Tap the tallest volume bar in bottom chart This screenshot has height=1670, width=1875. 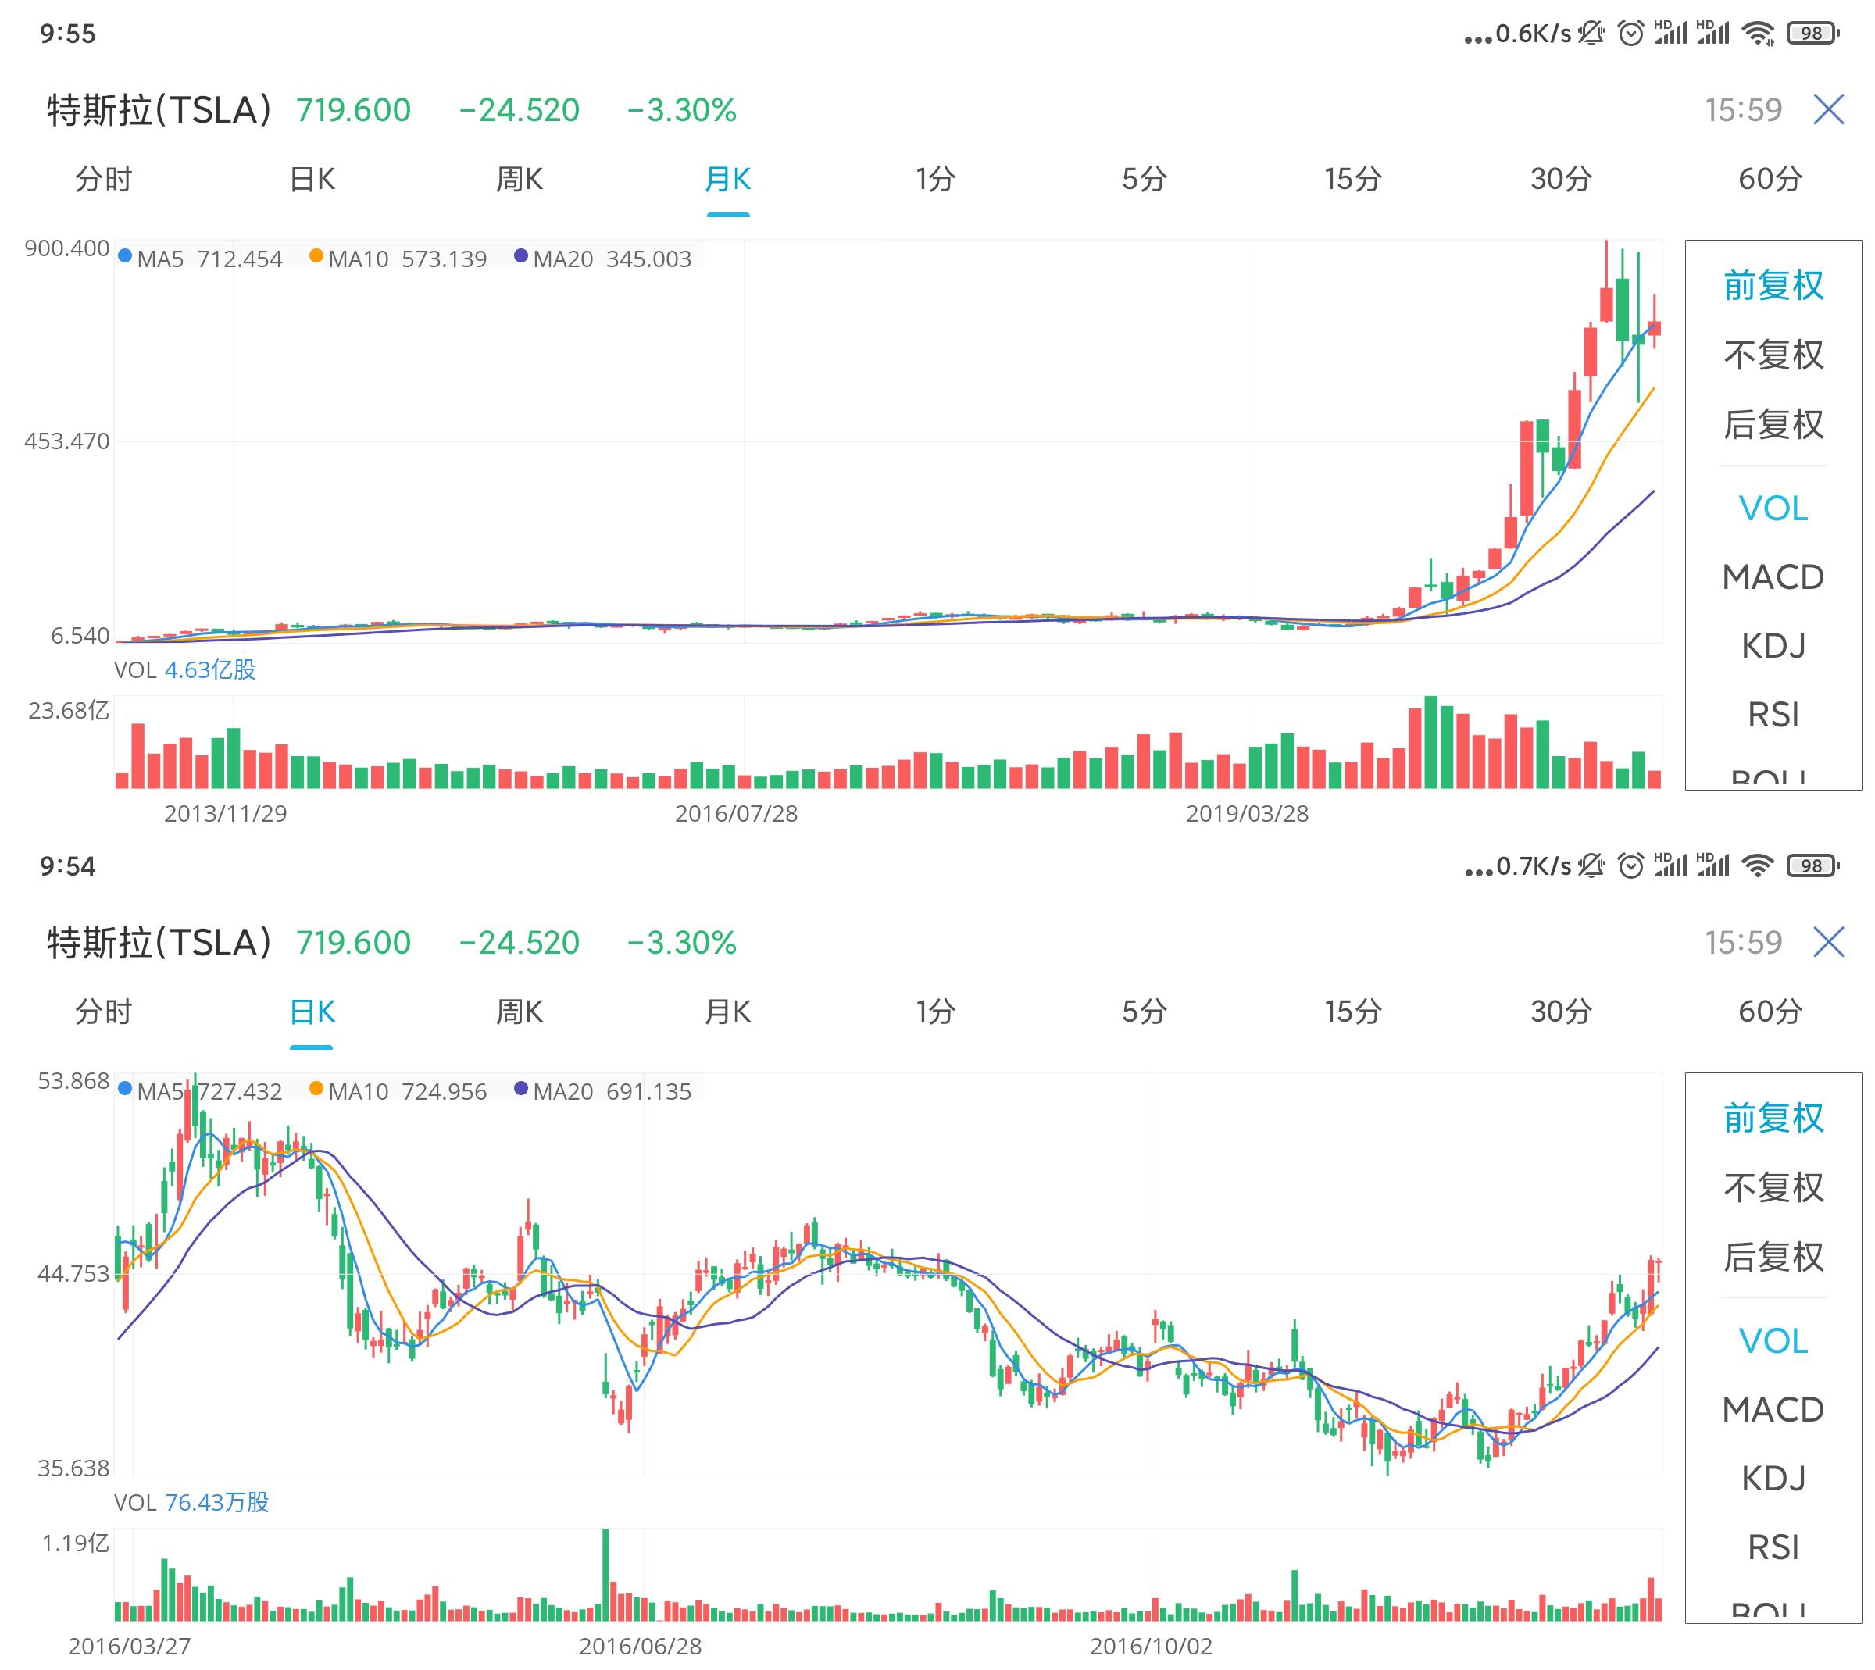coord(605,1575)
